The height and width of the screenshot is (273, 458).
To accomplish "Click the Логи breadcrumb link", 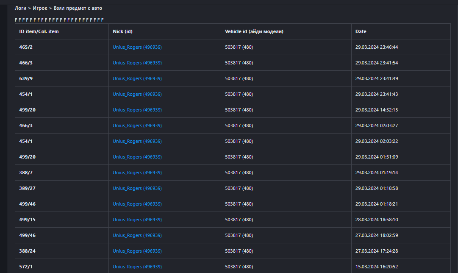I will [20, 8].
